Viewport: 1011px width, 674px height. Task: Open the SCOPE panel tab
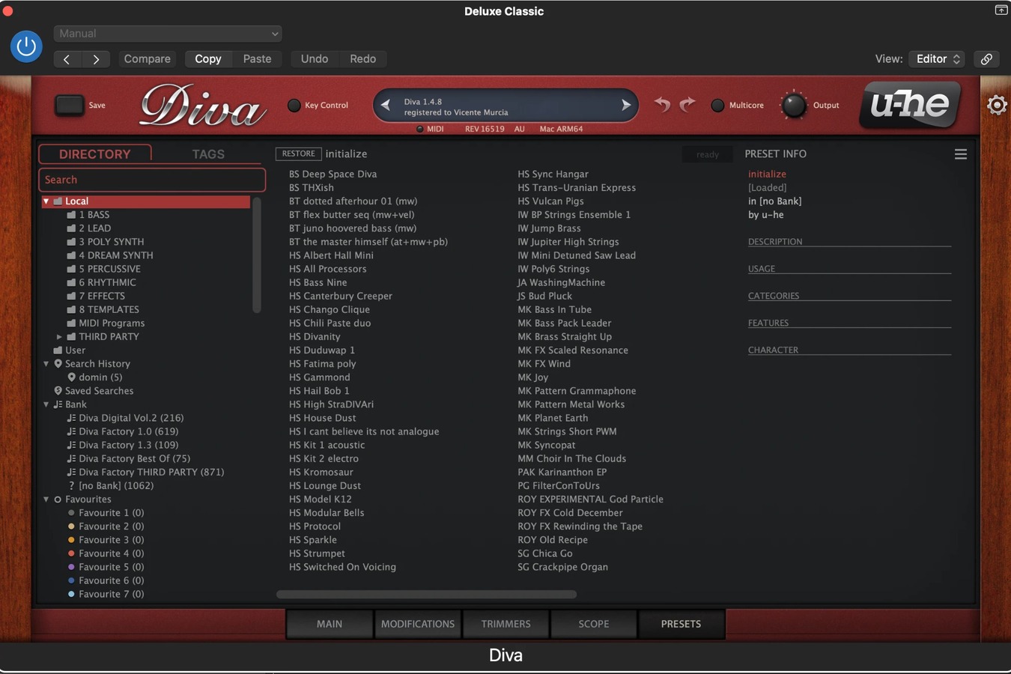coord(594,624)
